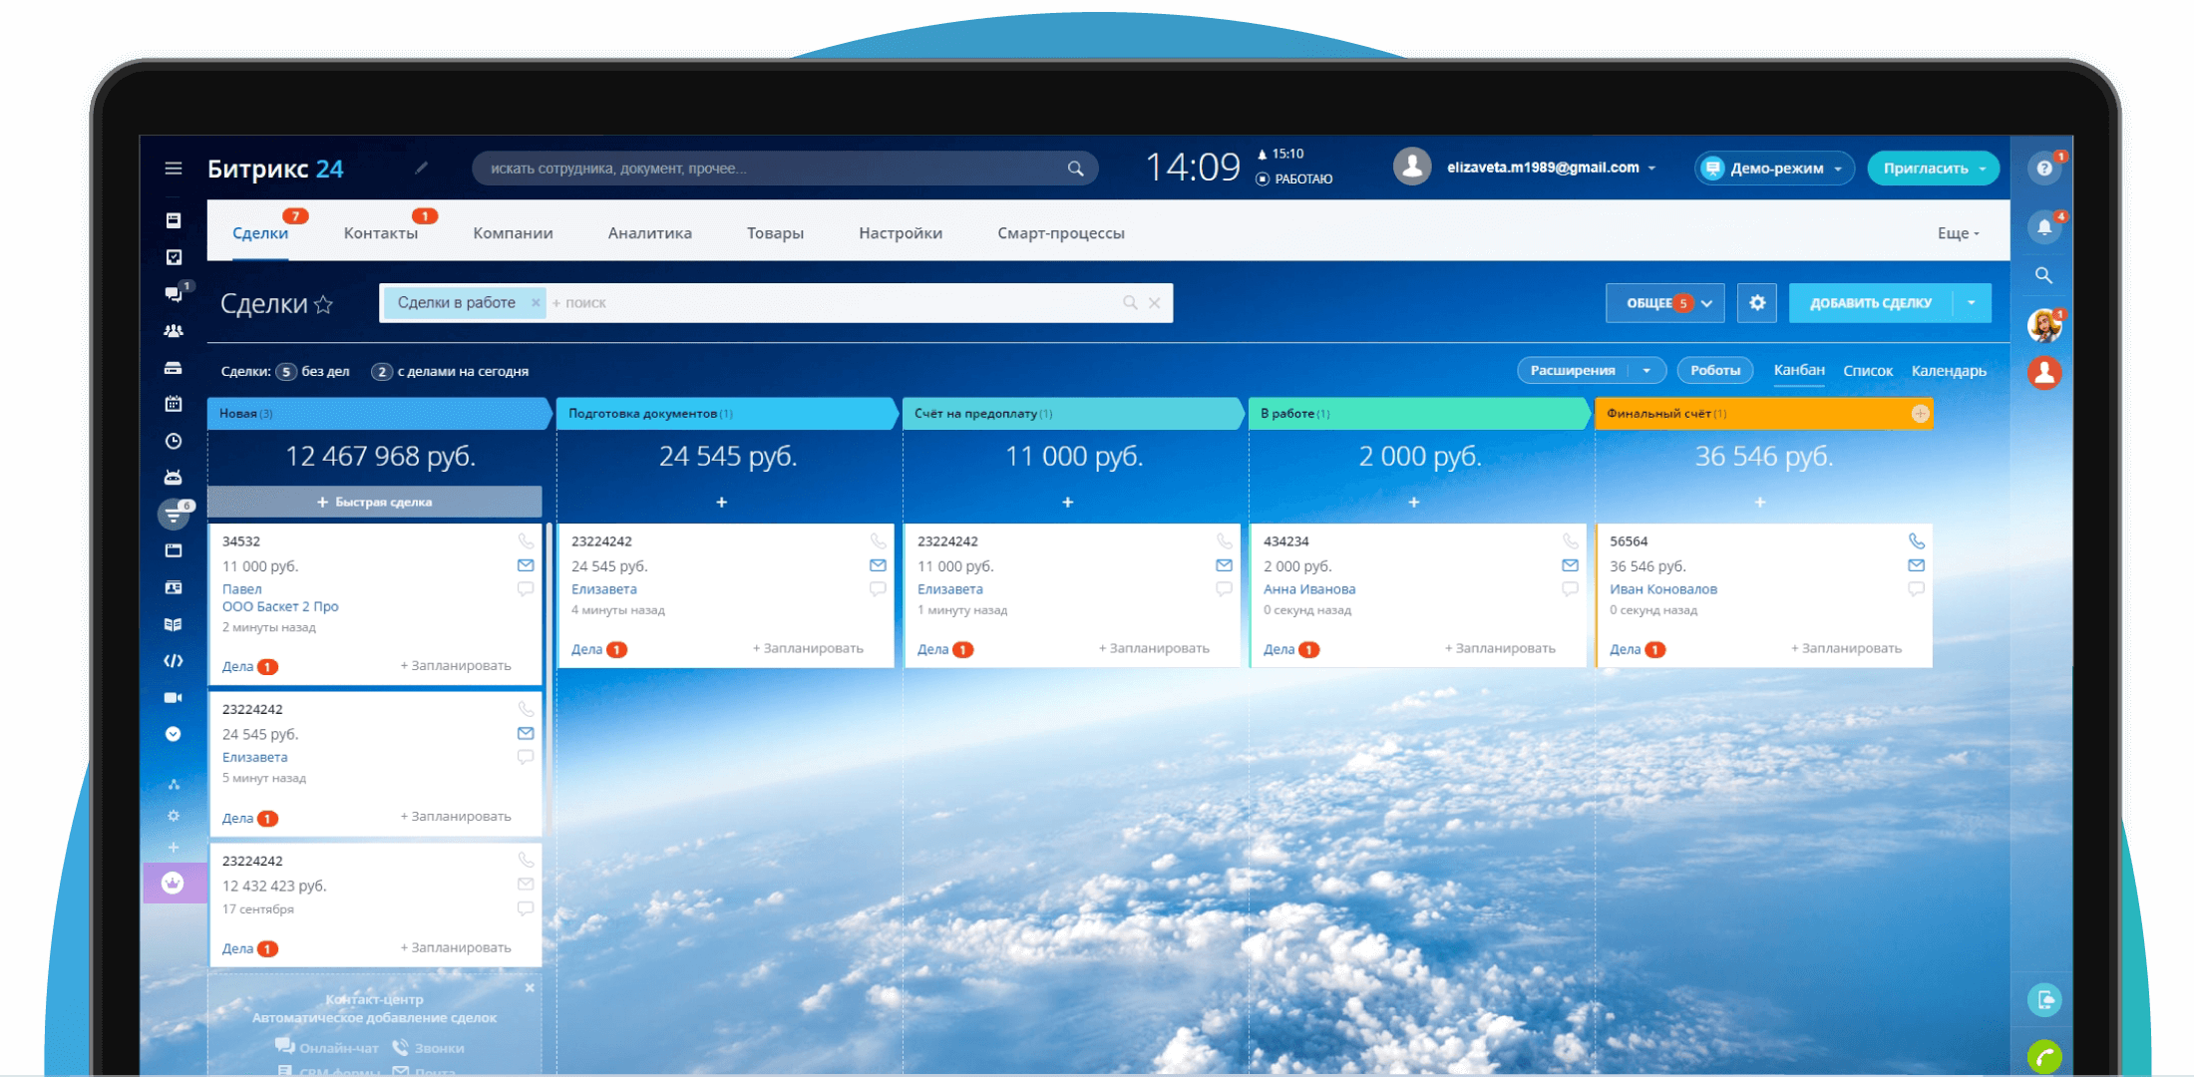Open the help question mark icon
The height and width of the screenshot is (1077, 2194).
pyautogui.click(x=2044, y=168)
